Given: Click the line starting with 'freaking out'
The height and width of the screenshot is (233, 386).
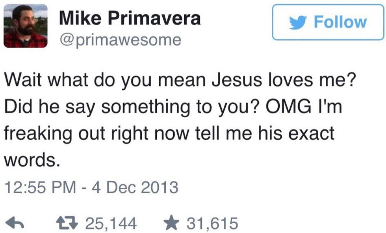Looking at the screenshot, I should tap(169, 134).
